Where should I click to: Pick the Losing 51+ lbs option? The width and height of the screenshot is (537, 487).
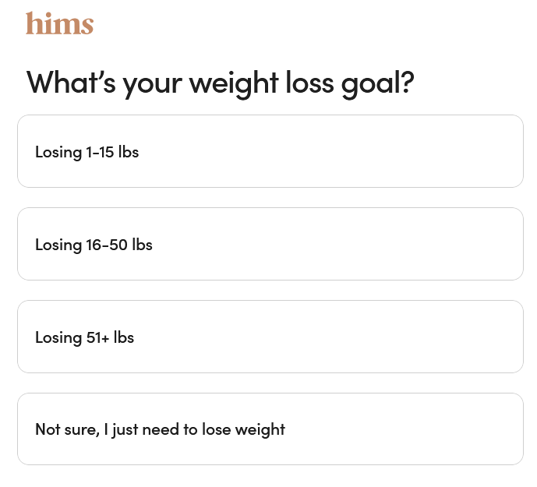(x=270, y=337)
